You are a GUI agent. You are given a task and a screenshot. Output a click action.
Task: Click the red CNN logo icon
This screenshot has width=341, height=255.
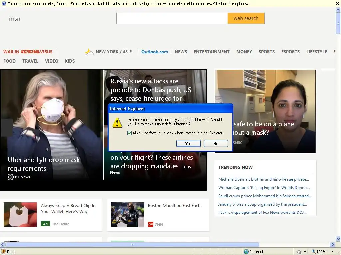pos(150,224)
